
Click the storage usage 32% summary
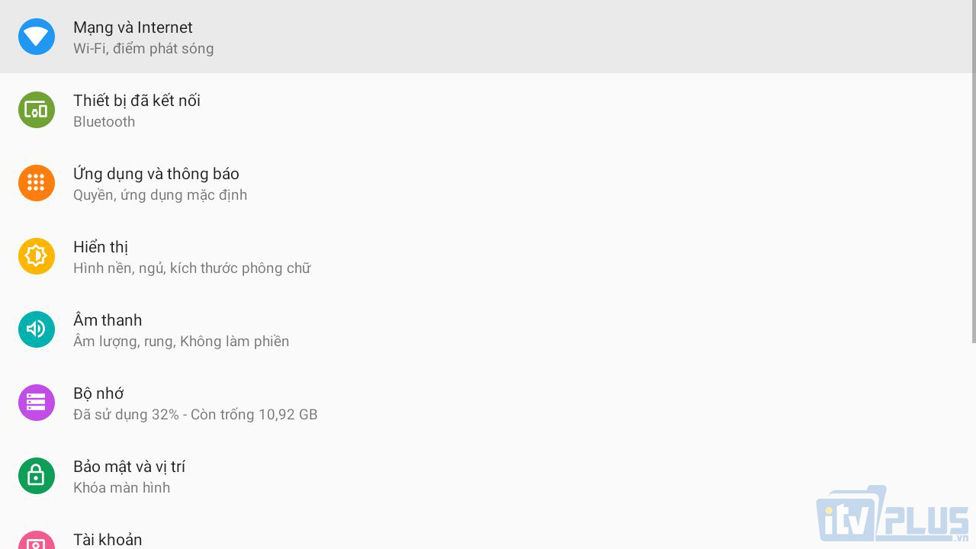point(195,415)
